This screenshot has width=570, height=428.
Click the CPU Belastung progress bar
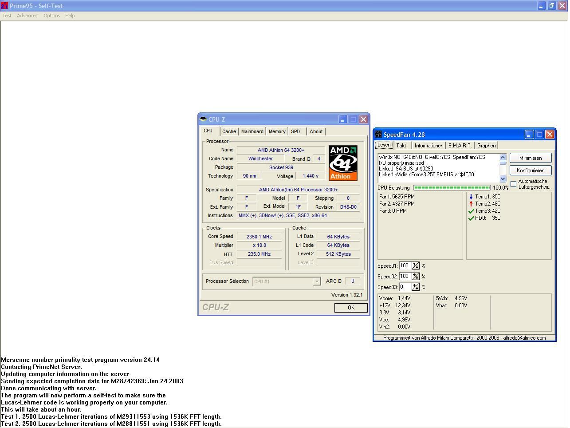click(452, 188)
